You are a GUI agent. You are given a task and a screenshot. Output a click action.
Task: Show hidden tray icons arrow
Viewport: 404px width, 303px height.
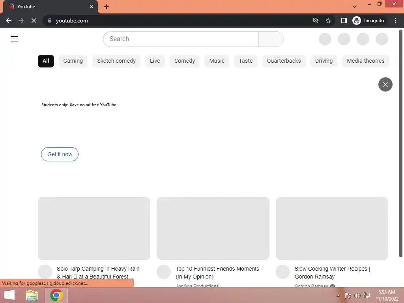point(338,296)
